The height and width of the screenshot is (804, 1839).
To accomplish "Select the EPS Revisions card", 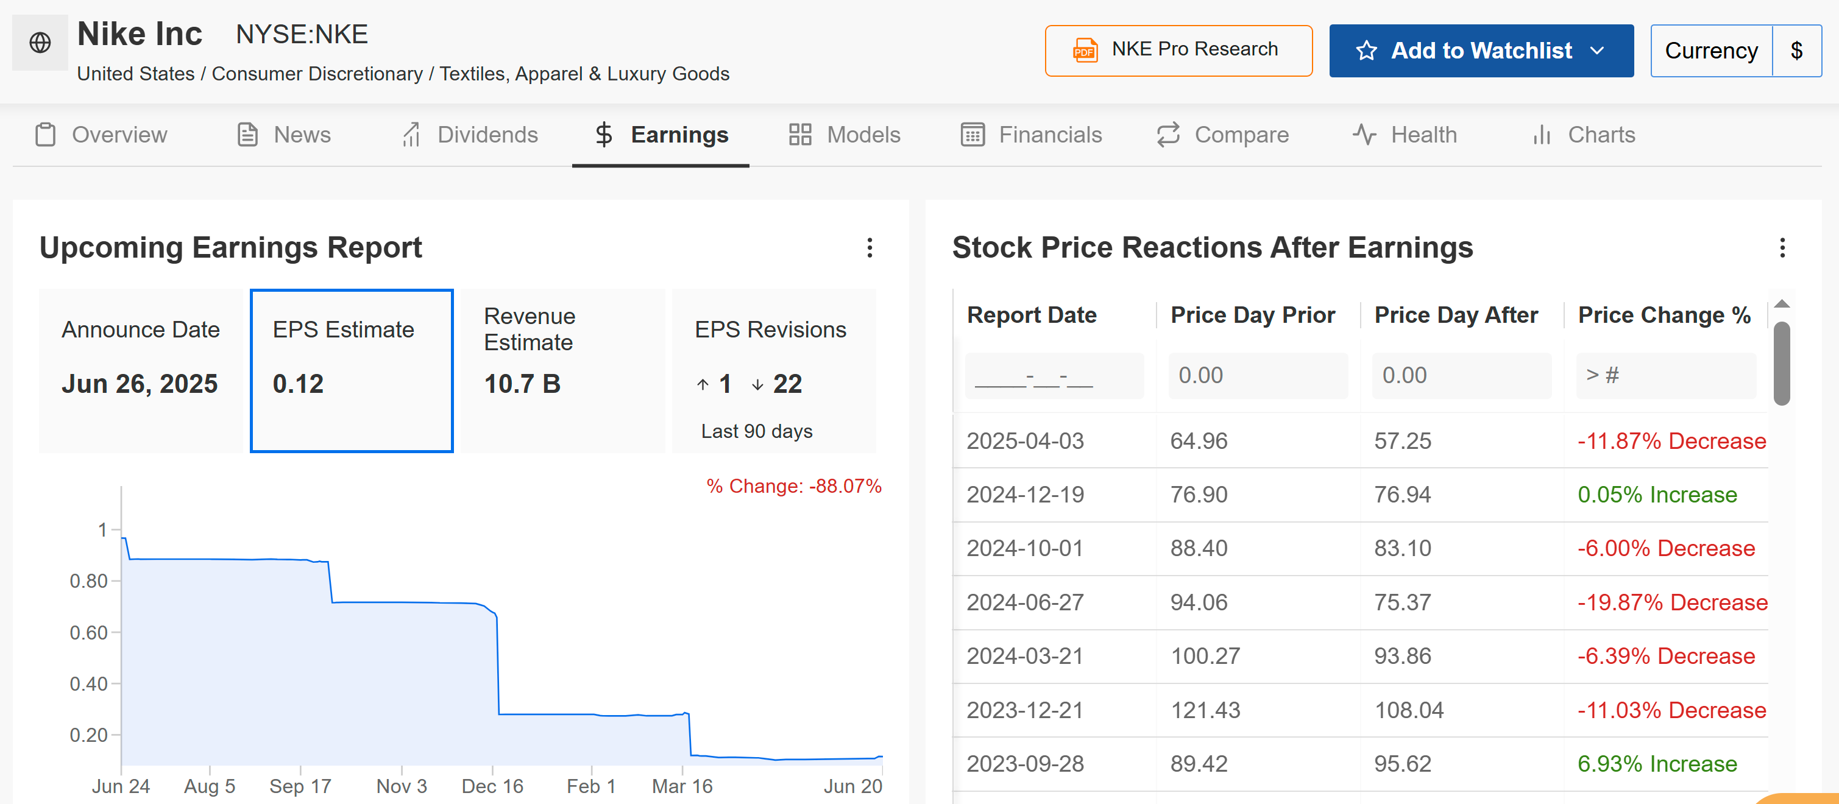I will coord(774,371).
